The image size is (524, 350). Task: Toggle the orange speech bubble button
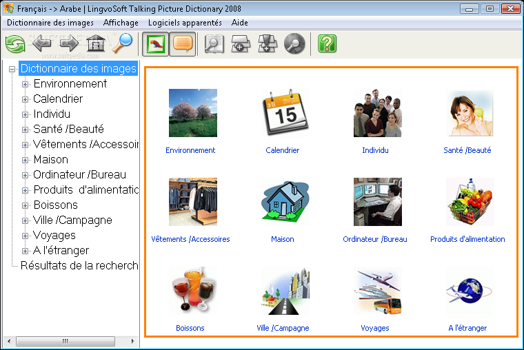(x=183, y=44)
